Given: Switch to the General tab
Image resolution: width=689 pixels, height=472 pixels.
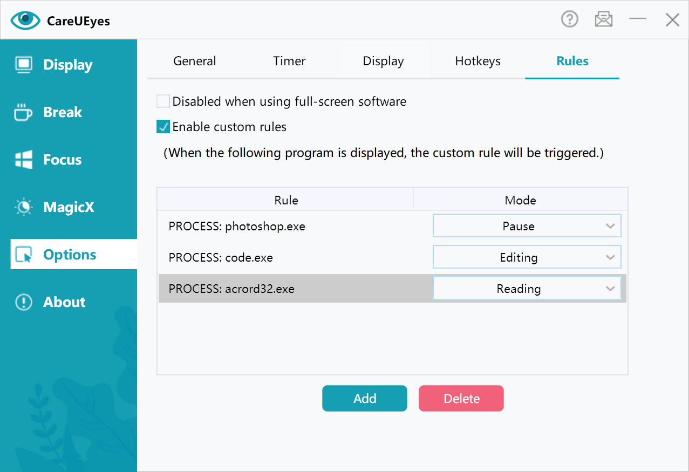Looking at the screenshot, I should click(x=194, y=61).
